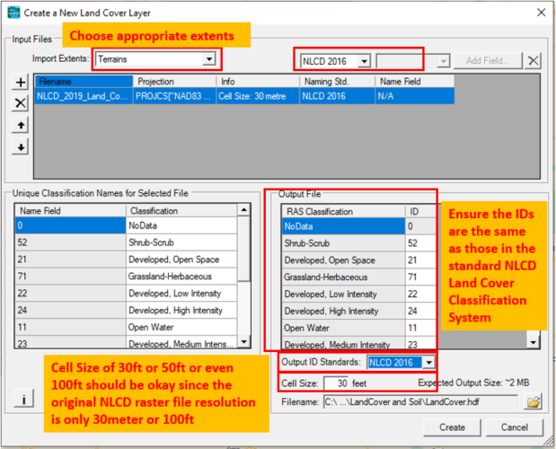Click Open Water row in RAS Classification table

coord(343,328)
